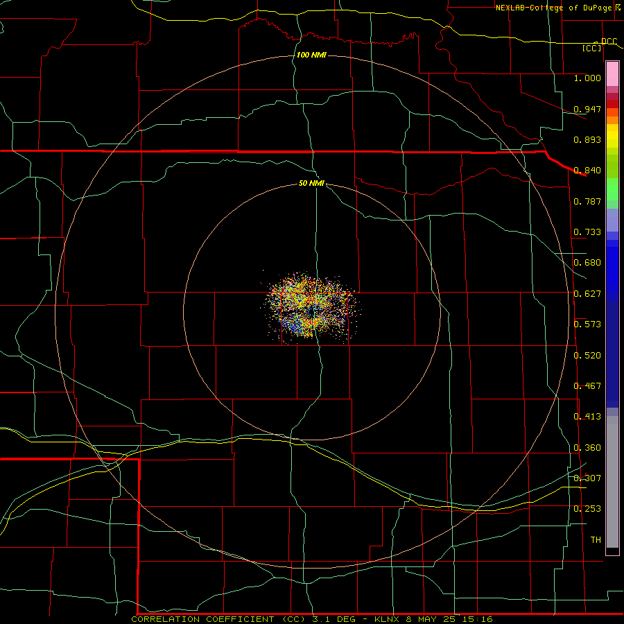The width and height of the screenshot is (624, 624).
Task: Click the 0.520 legend value
Action: tap(587, 356)
